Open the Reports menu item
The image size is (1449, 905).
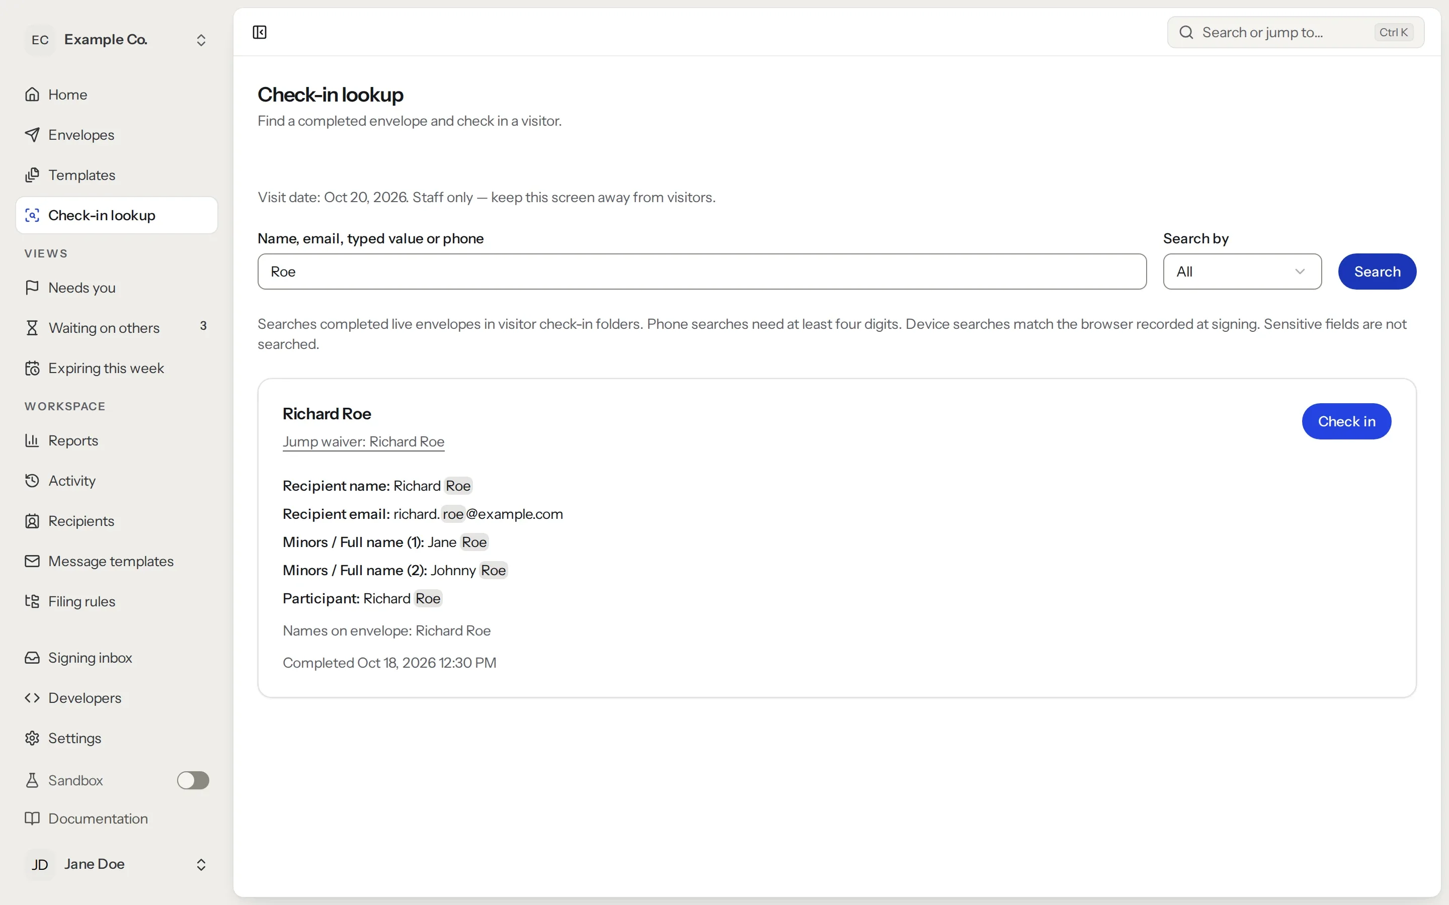pos(117,440)
